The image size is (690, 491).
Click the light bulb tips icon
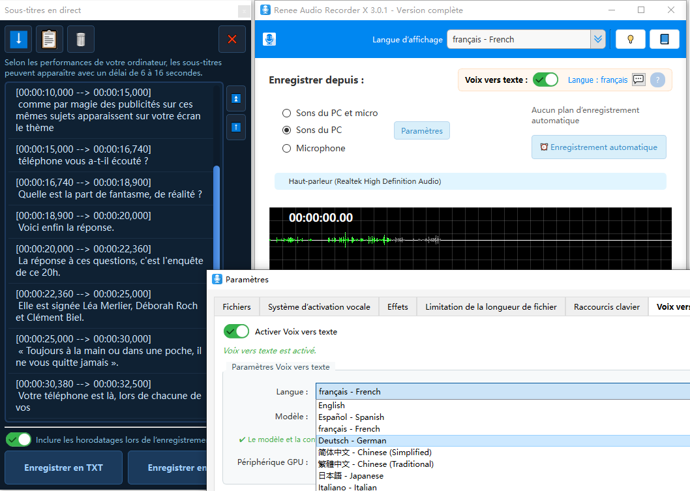point(630,39)
